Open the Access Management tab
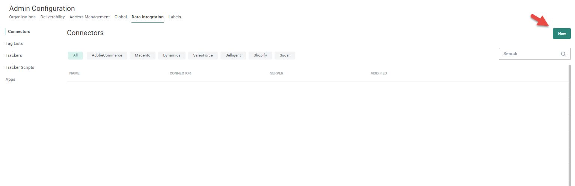This screenshot has height=186, width=575. (x=89, y=17)
